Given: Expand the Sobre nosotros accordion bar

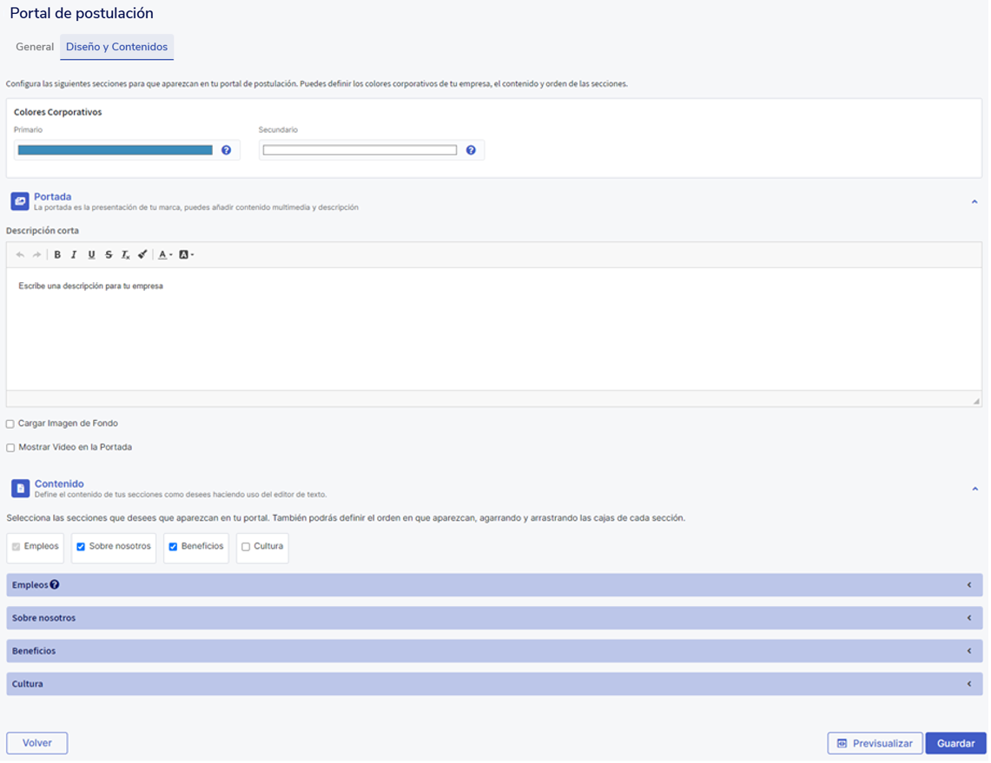Looking at the screenshot, I should 493,618.
